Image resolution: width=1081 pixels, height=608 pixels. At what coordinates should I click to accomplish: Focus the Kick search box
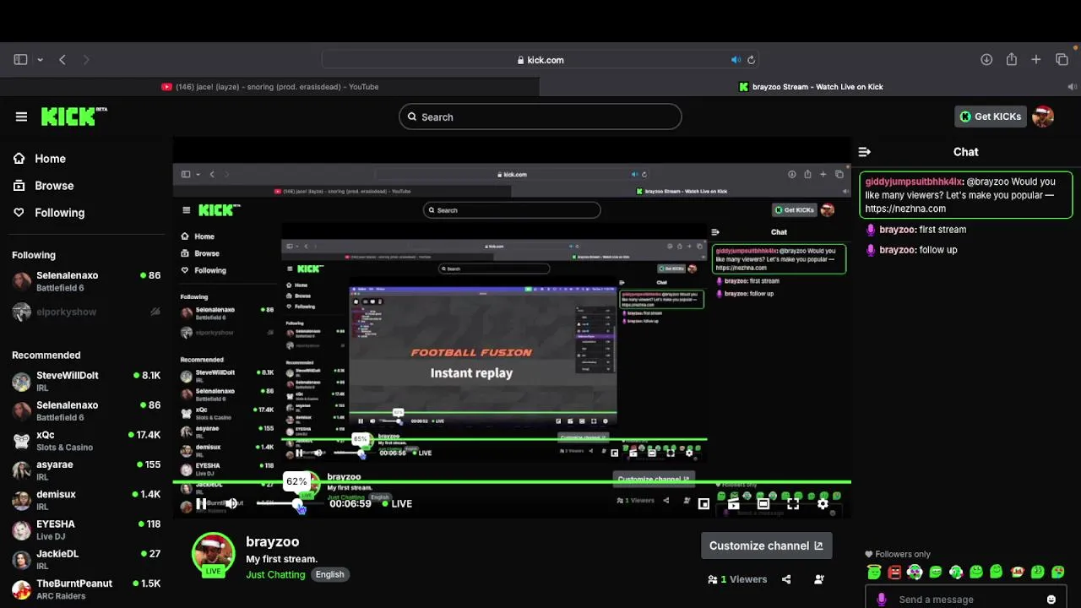click(540, 117)
